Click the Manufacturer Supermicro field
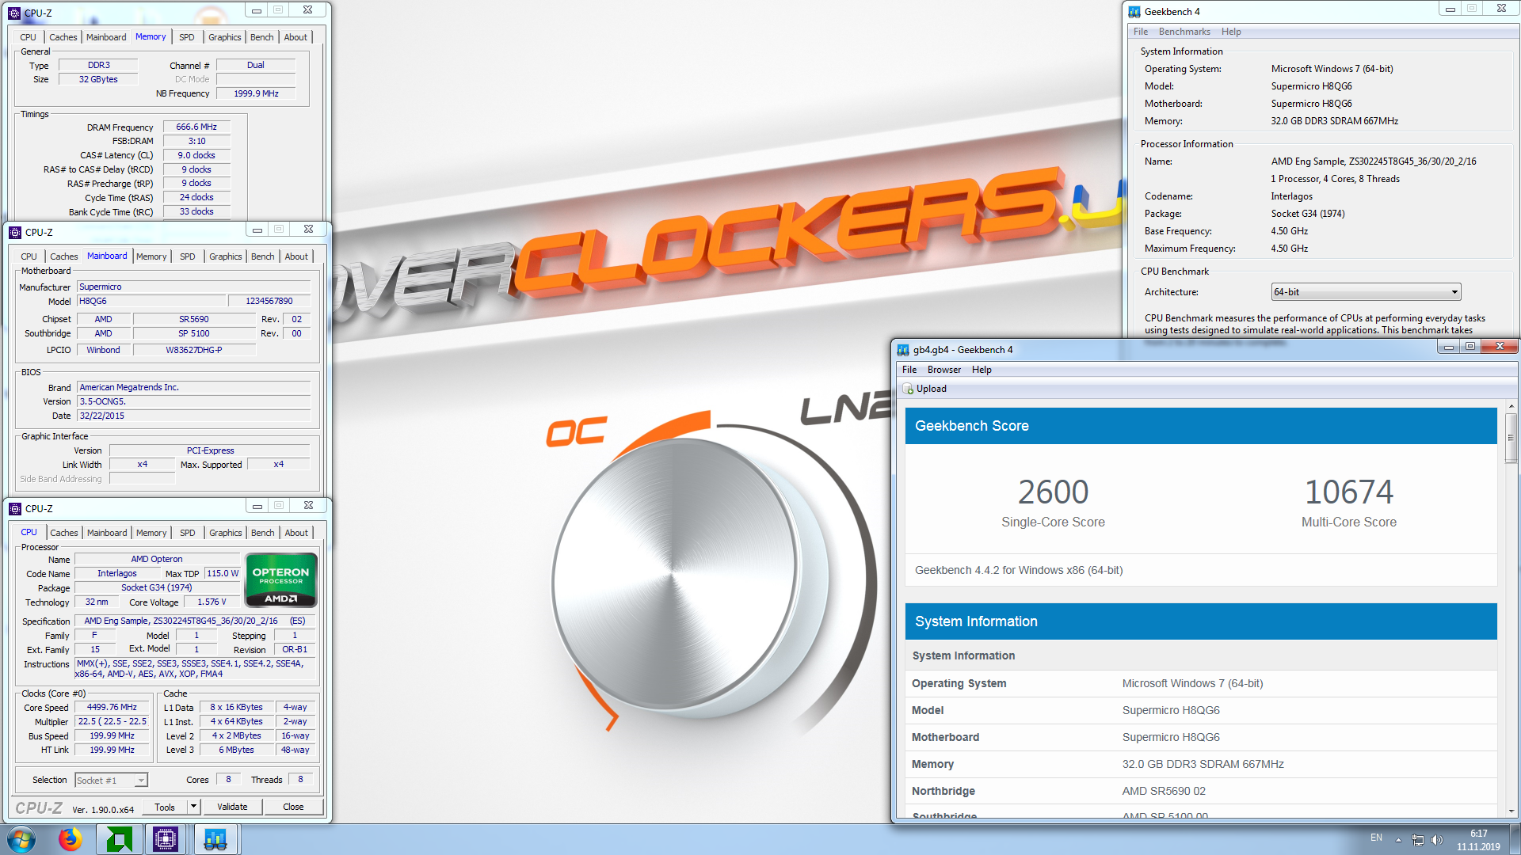Viewport: 1521px width, 855px height. point(193,287)
